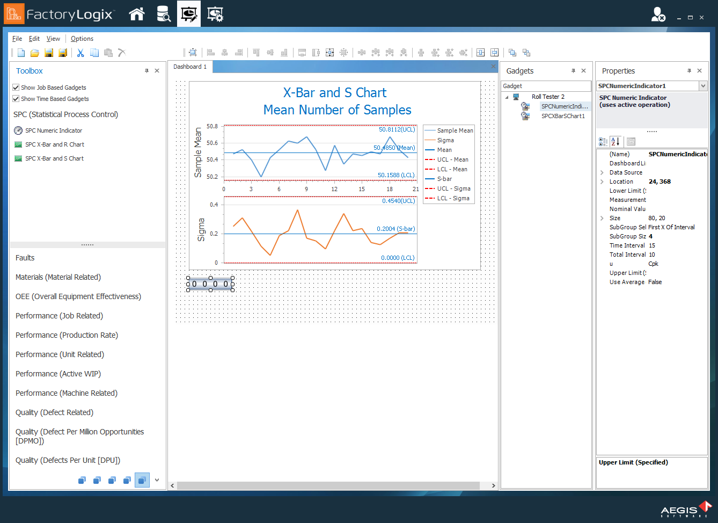Open the Options menu

(82, 39)
